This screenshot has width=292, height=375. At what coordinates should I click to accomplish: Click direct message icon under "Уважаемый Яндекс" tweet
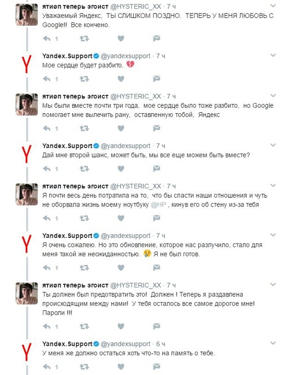[x=156, y=38]
